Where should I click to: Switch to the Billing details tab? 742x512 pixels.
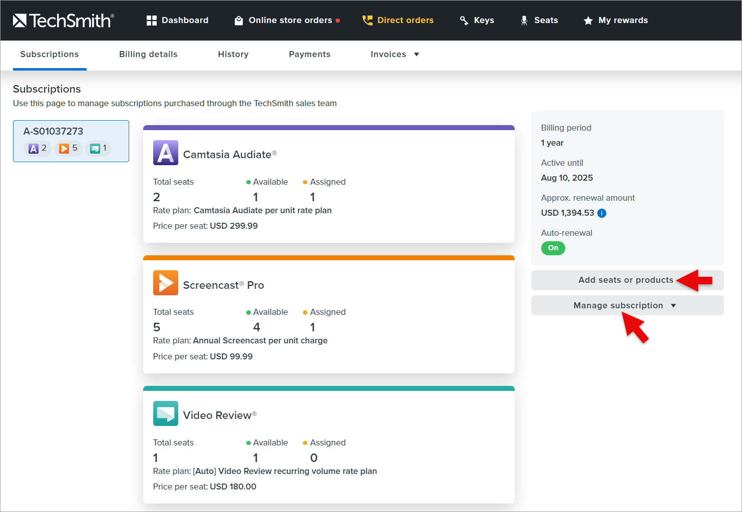[148, 55]
